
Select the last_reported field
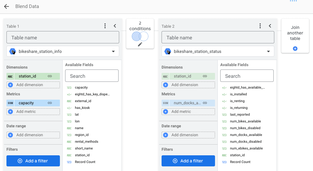(240, 115)
